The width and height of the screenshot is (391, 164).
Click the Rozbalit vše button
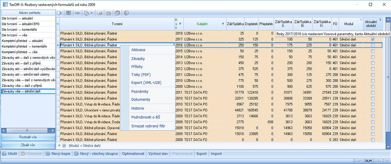28,137
